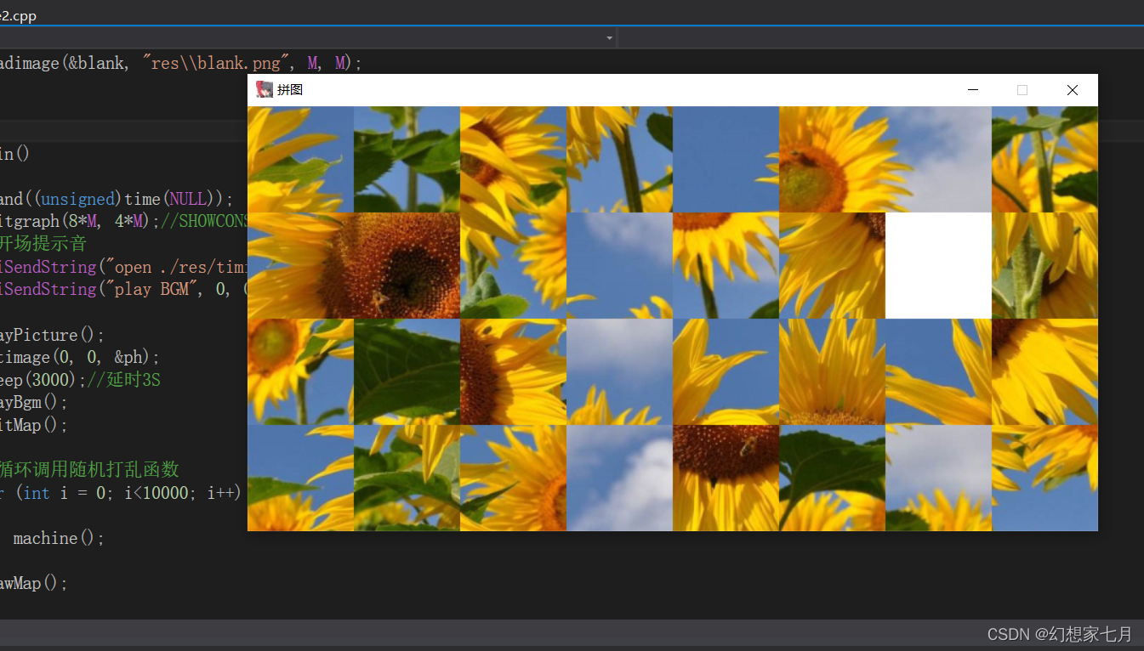Image resolution: width=1144 pixels, height=651 pixels.
Task: Click the code line loading "res\\blank.png"
Action: (x=181, y=63)
